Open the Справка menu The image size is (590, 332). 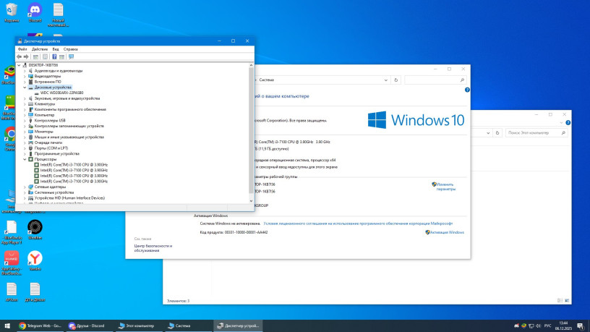click(x=70, y=48)
